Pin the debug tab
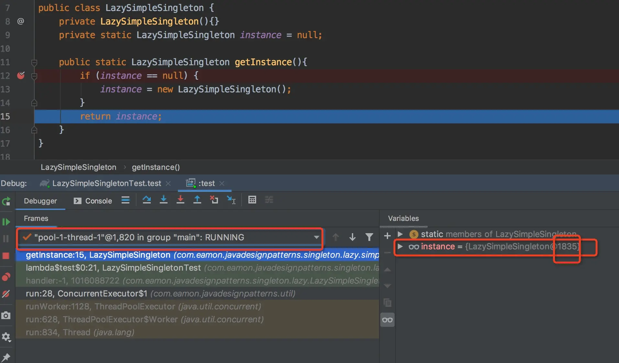 click(x=6, y=357)
